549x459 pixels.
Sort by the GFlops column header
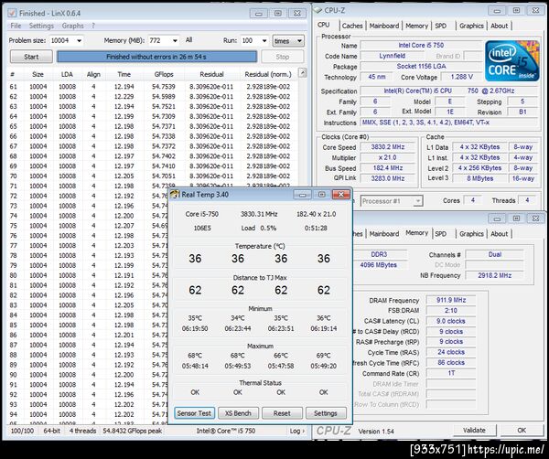(x=164, y=74)
